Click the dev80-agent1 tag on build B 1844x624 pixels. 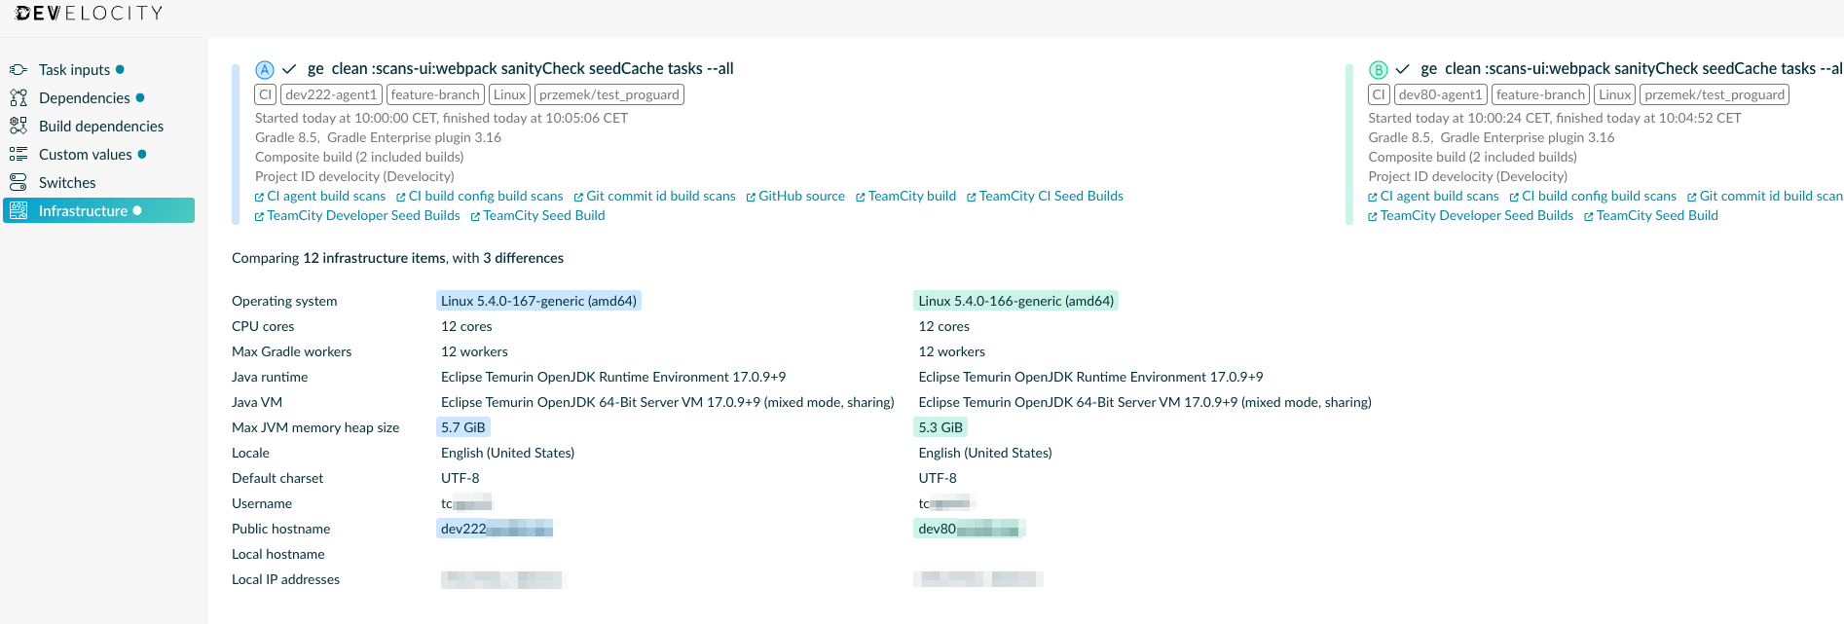(x=1440, y=95)
